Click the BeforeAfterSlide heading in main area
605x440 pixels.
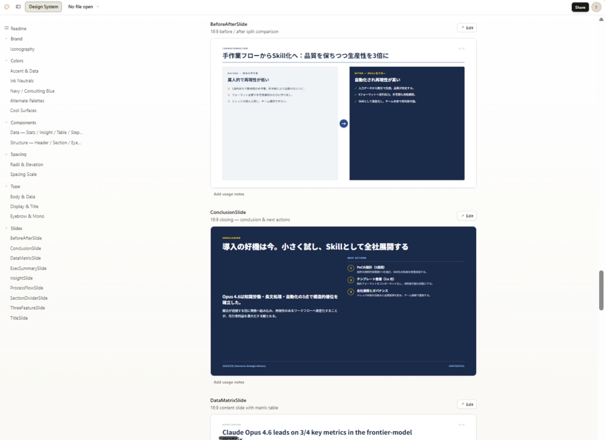click(x=229, y=24)
